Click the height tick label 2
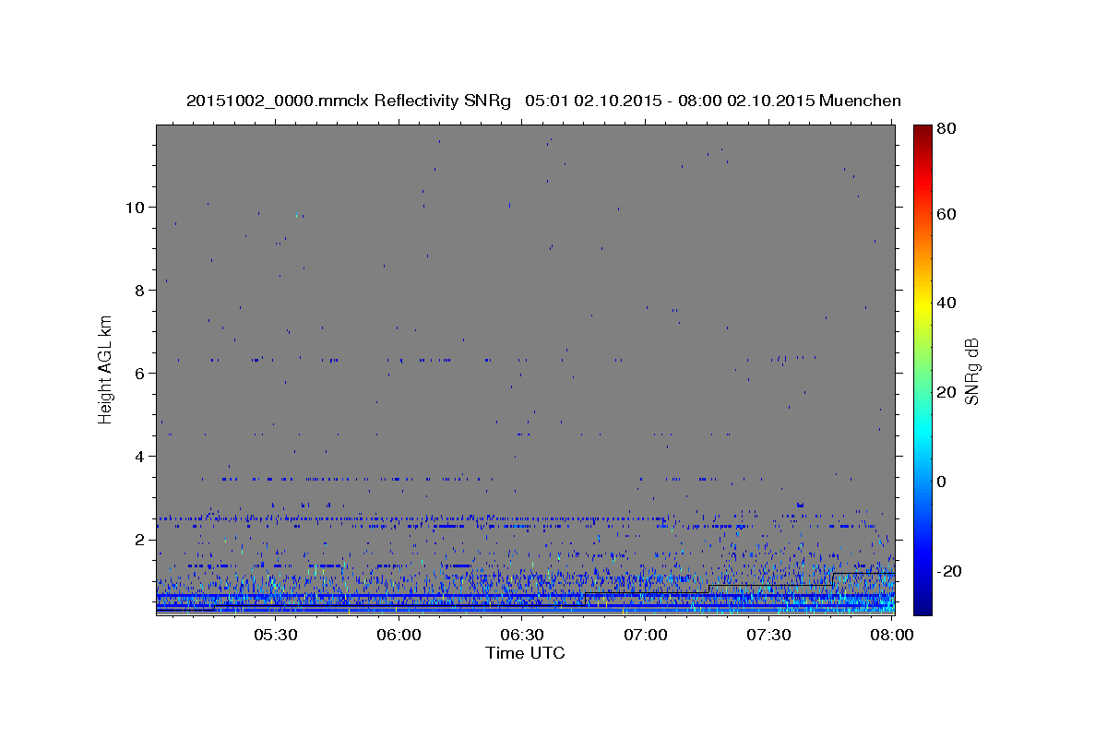The image size is (1107, 738). point(138,539)
